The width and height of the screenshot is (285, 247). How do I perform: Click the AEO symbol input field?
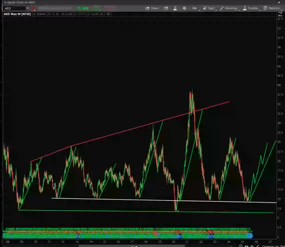(15, 8)
